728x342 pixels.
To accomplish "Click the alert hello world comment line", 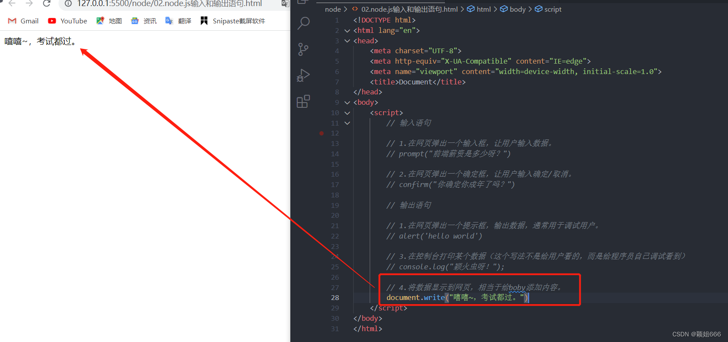I will click(x=434, y=236).
